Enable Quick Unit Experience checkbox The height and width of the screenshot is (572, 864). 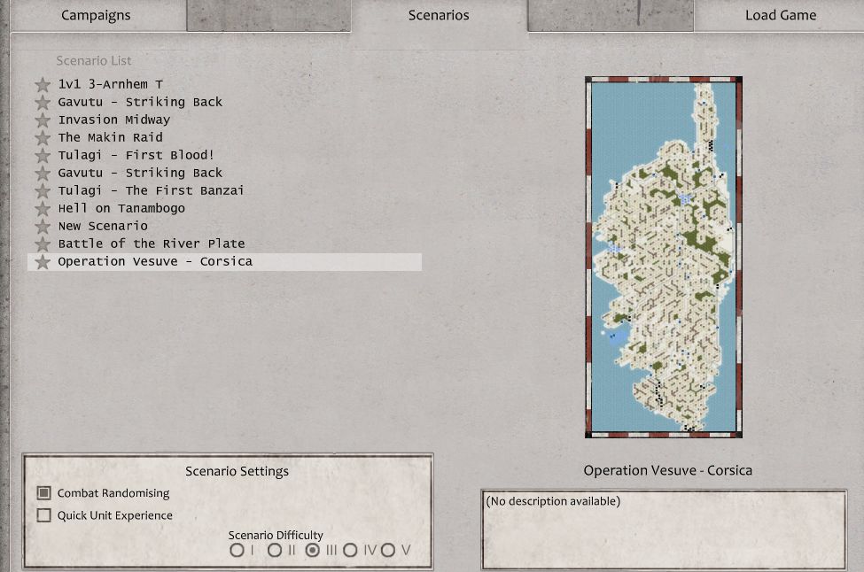44,515
